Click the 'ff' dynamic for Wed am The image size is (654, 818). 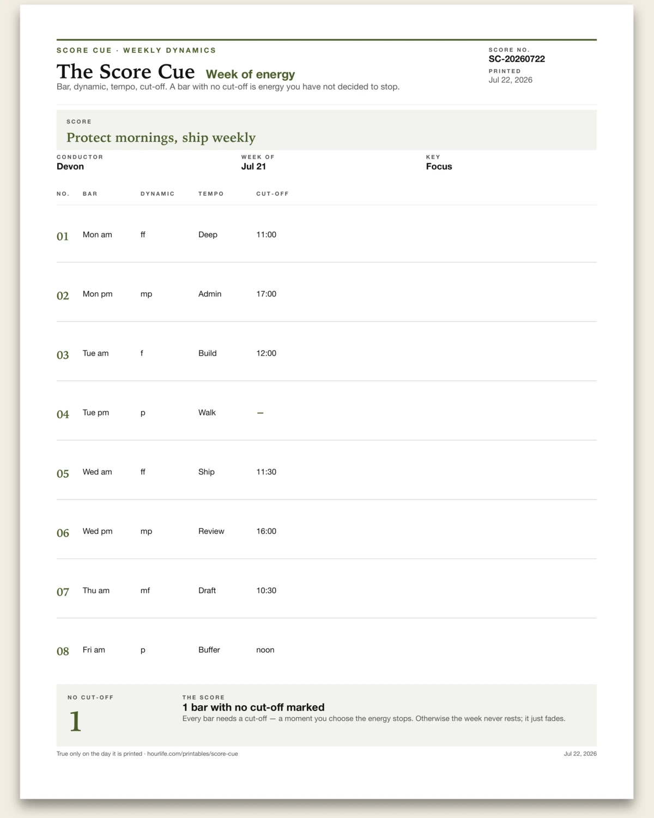[143, 472]
